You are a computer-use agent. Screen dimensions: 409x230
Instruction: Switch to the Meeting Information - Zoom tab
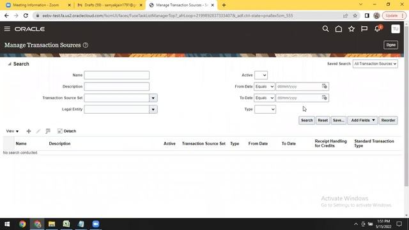[36, 5]
